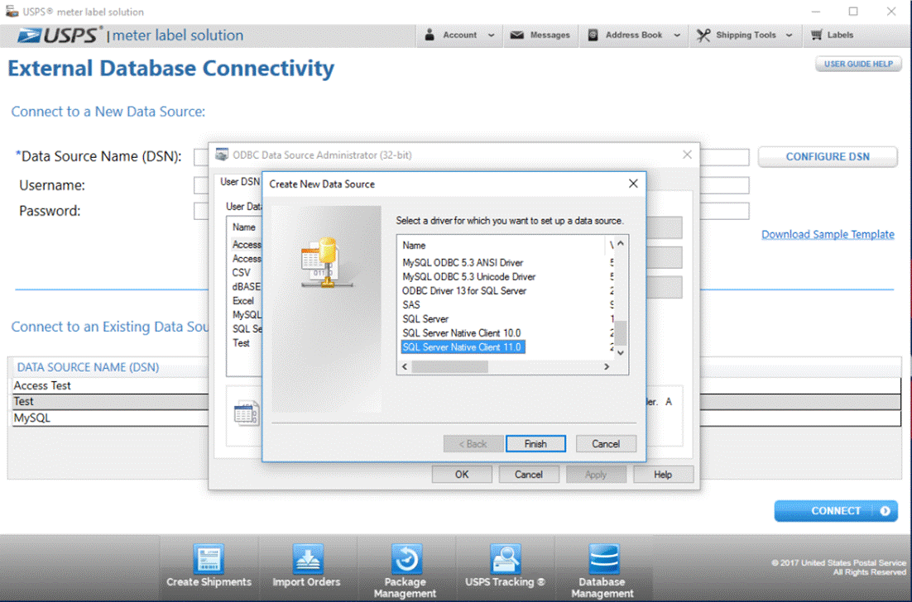The width and height of the screenshot is (912, 602).
Task: Click OK in ODBC Administrator dialog
Action: 462,475
